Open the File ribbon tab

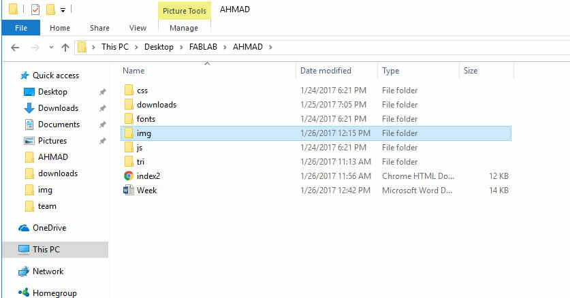coord(21,28)
